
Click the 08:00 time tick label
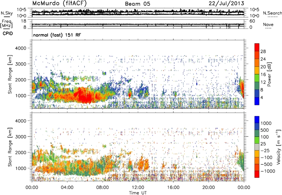[x=102, y=188]
